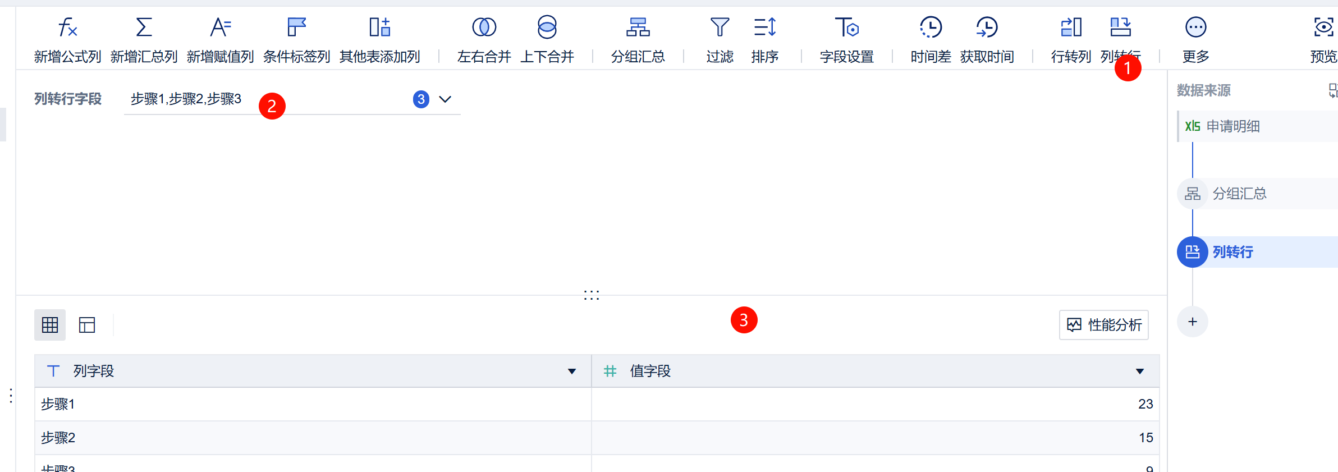Viewport: 1338px width, 472px height.
Task: Expand the 列转行字段 dropdown chevron
Action: pos(445,99)
